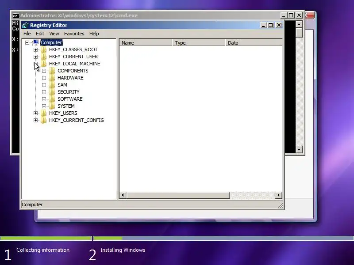Click the cmd window scroll down arrow
354x265 pixels.
tap(299, 149)
